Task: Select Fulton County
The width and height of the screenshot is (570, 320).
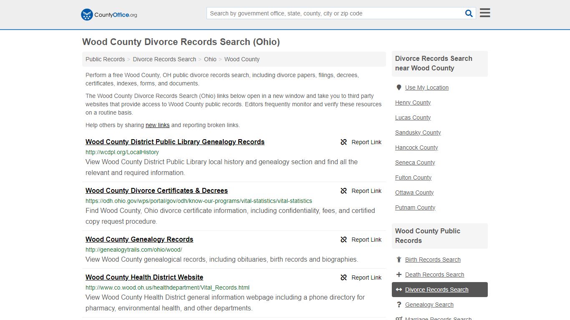Action: (x=413, y=177)
